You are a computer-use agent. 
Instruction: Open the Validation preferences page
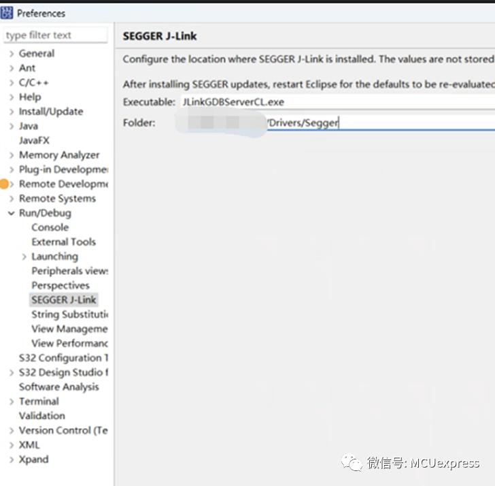pyautogui.click(x=42, y=416)
